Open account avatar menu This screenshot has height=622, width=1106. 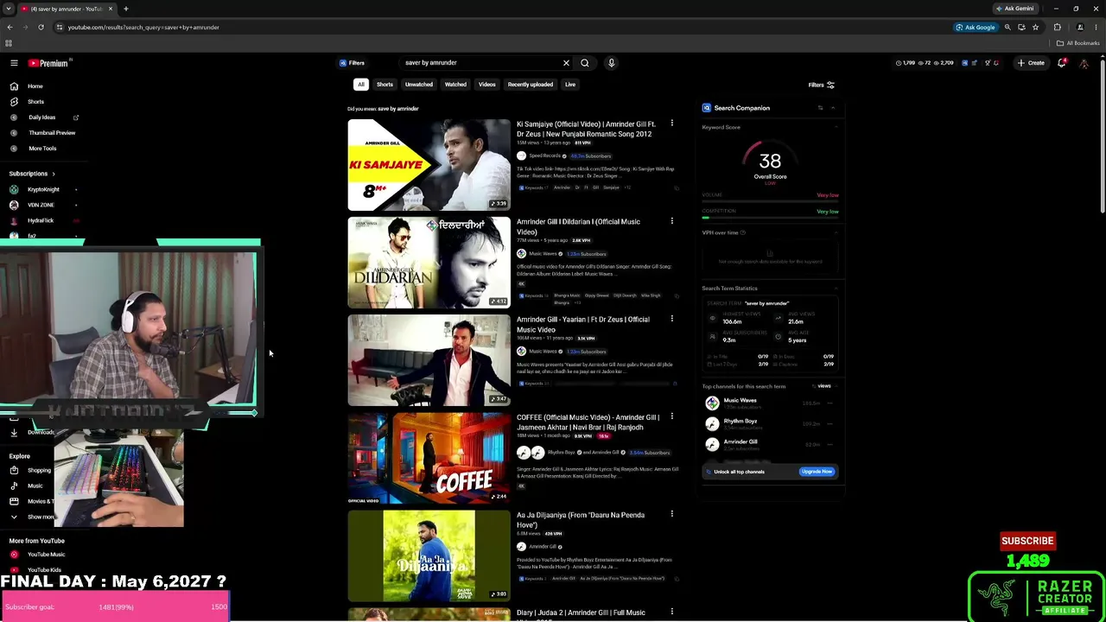1084,63
